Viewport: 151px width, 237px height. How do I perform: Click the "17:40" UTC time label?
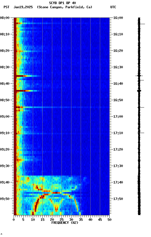[118, 182]
